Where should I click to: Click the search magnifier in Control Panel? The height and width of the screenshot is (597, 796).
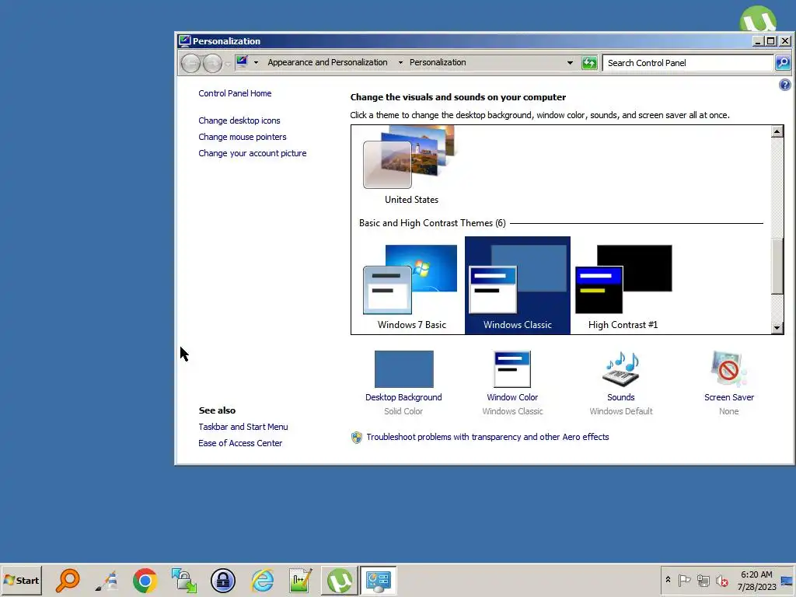pyautogui.click(x=782, y=63)
